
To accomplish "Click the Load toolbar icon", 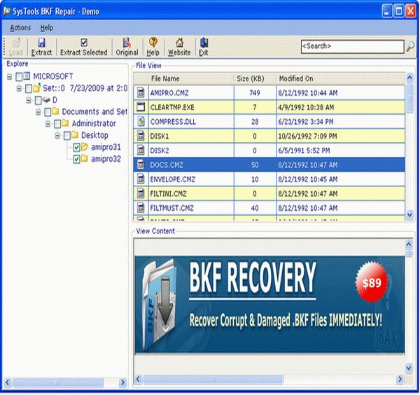I will point(17,43).
